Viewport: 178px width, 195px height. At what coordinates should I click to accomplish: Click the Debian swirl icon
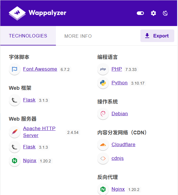click(x=103, y=114)
